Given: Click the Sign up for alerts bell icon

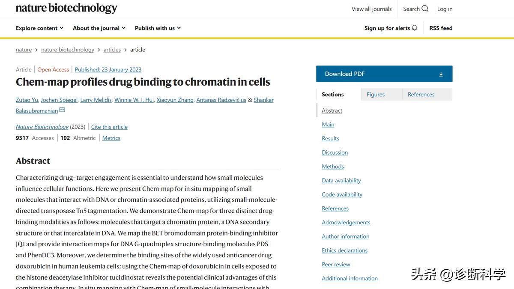Looking at the screenshot, I should [x=414, y=27].
